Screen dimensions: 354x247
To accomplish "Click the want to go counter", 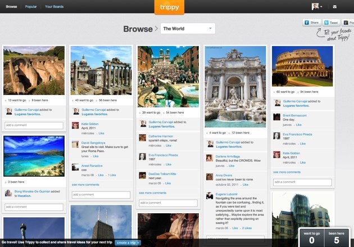I will [312, 238].
